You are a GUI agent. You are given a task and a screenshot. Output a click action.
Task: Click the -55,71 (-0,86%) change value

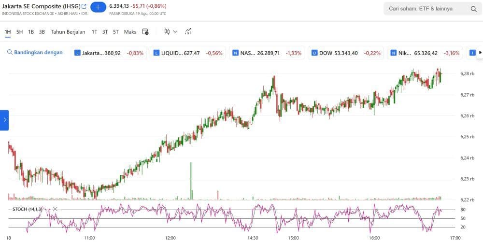tap(148, 6)
